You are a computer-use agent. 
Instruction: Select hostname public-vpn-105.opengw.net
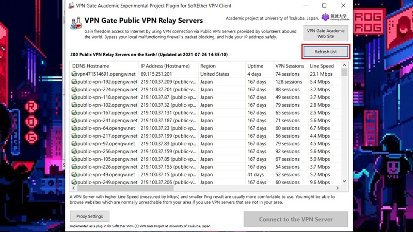point(107,159)
